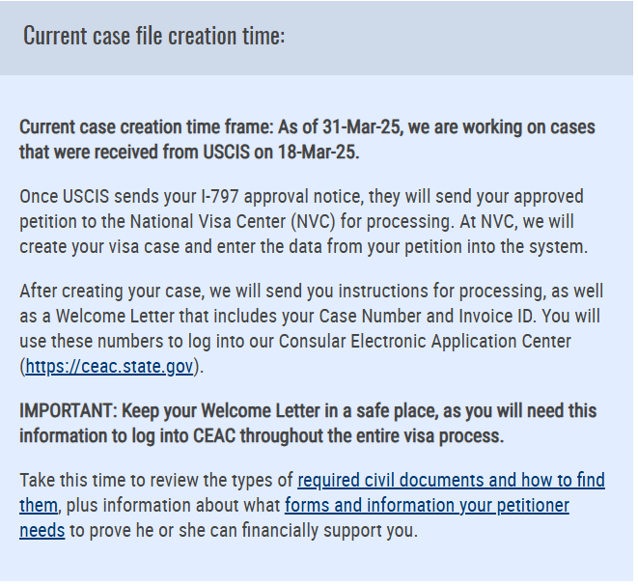Click the bold 18-Mar-25 received date
Screen dimensions: 638x585
318,153
